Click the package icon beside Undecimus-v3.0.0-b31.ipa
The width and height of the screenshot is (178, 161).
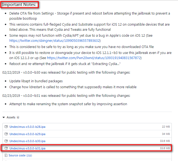(x=6, y=148)
